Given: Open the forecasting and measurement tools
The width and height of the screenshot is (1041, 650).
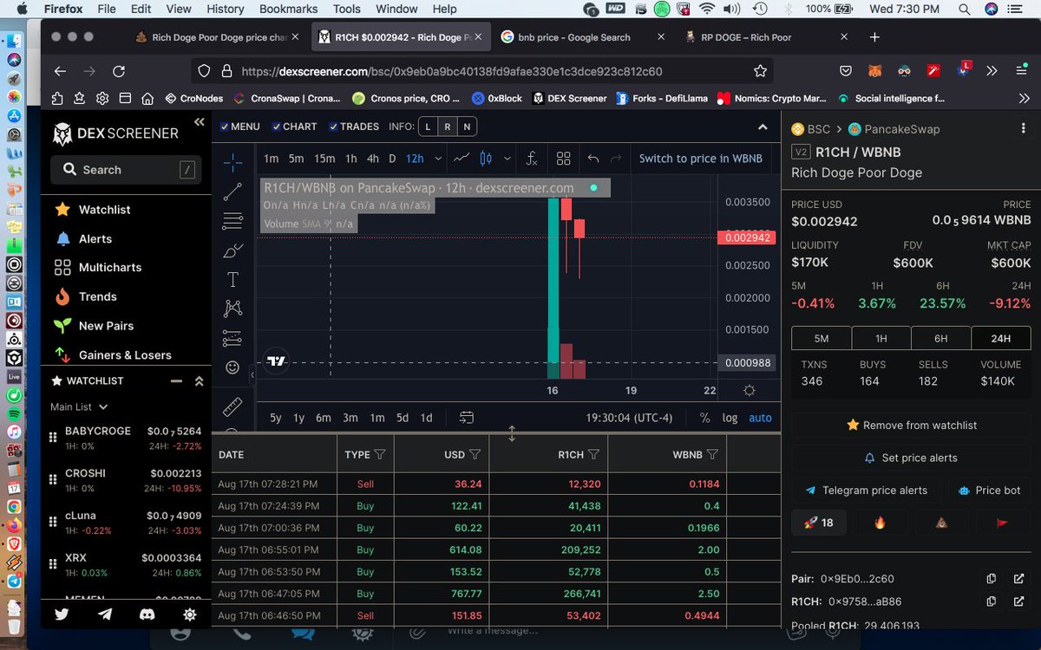Looking at the screenshot, I should pyautogui.click(x=232, y=338).
